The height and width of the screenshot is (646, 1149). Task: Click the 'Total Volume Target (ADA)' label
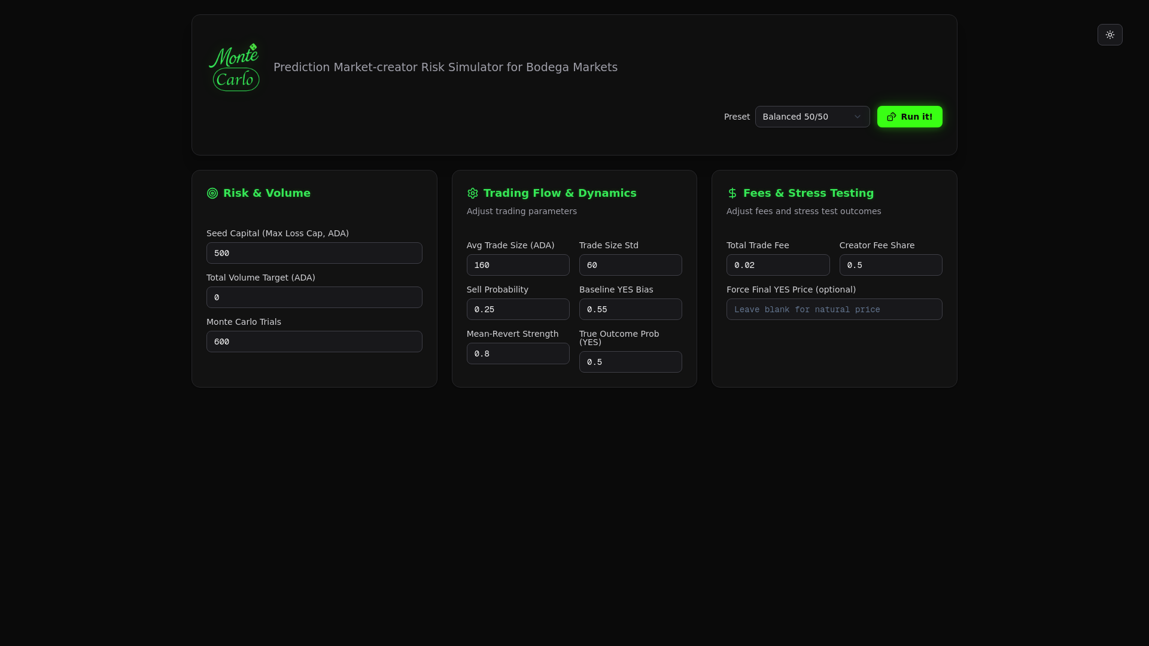pyautogui.click(x=261, y=278)
